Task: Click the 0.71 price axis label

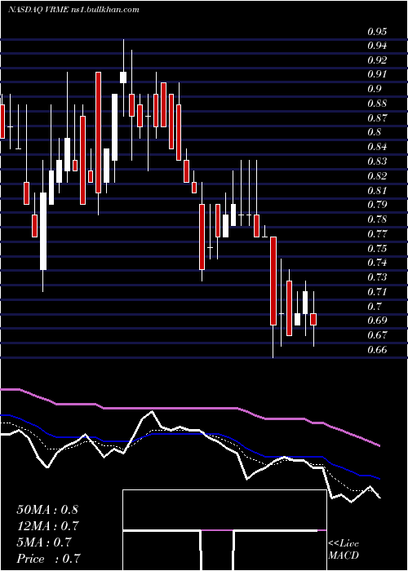Action: tap(377, 292)
